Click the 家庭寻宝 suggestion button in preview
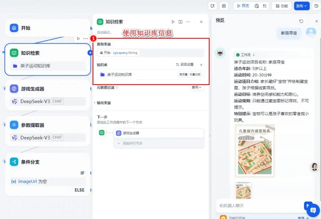The height and width of the screenshot is (219, 321). pyautogui.click(x=288, y=33)
